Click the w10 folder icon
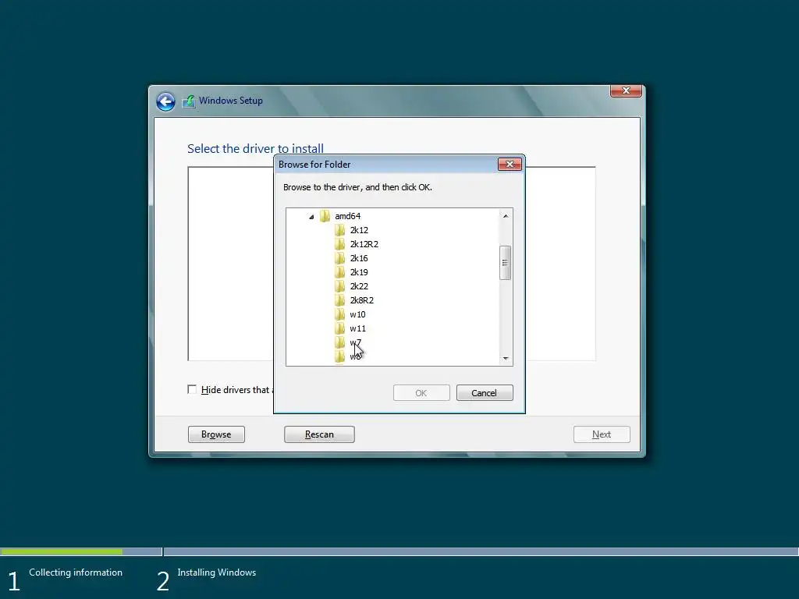 tap(340, 314)
